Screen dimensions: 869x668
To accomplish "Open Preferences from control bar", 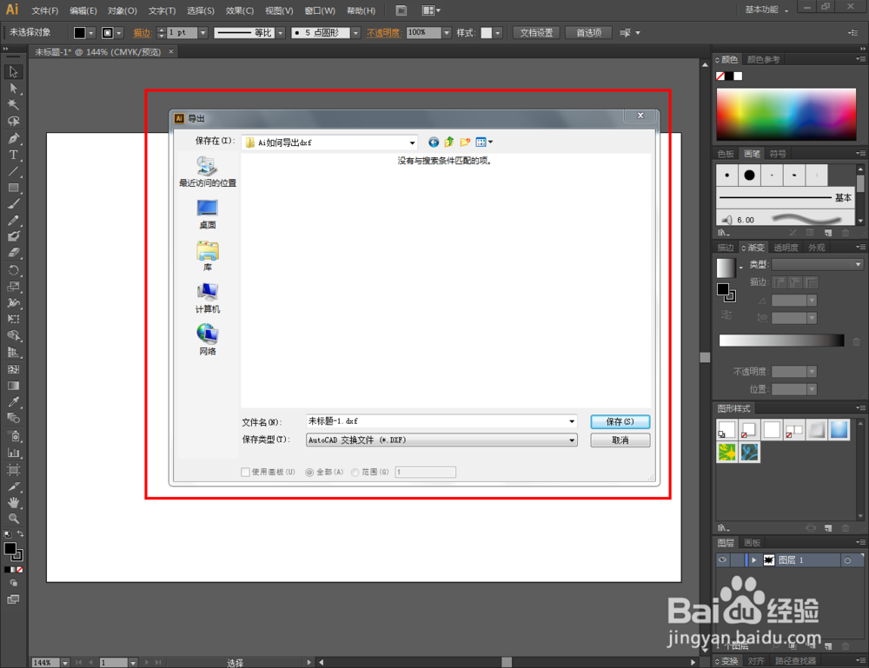I will point(588,33).
